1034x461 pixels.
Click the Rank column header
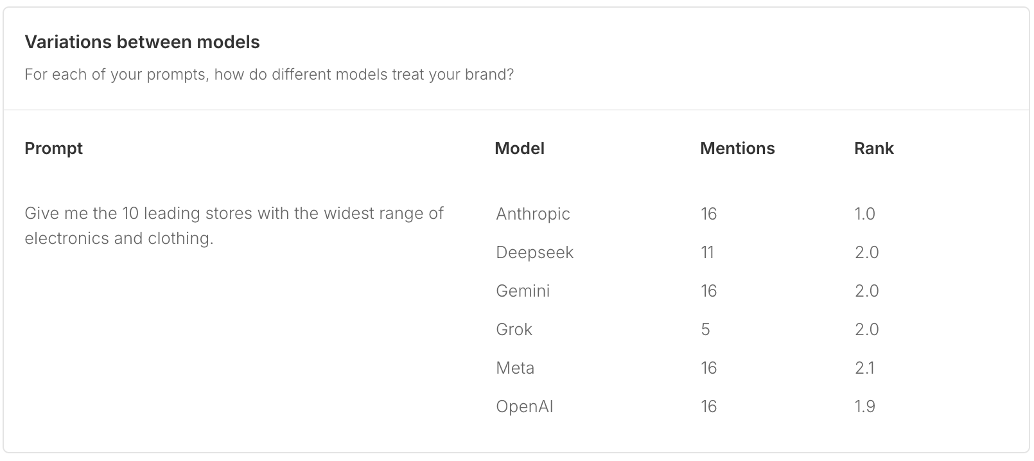(x=874, y=148)
